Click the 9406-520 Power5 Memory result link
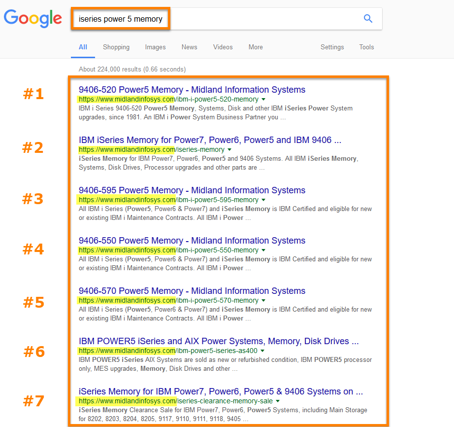Image resolution: width=454 pixels, height=427 pixels. coord(192,89)
